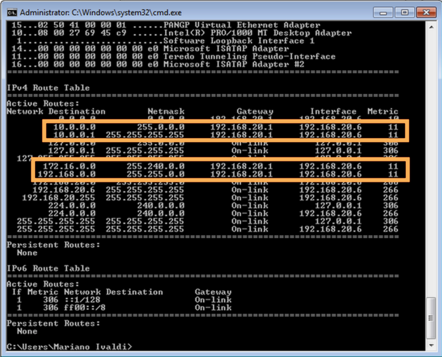Click the Intel(R) PRO/1000 MT Desktop Adapter line
442x357 pixels.
pyautogui.click(x=181, y=33)
